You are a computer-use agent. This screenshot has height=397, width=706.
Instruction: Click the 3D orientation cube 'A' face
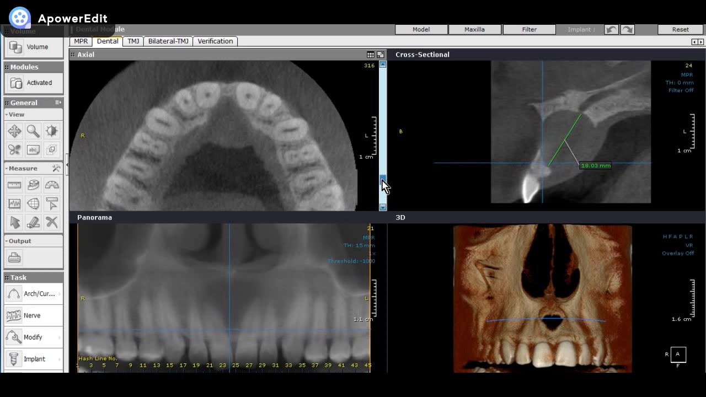coord(678,355)
